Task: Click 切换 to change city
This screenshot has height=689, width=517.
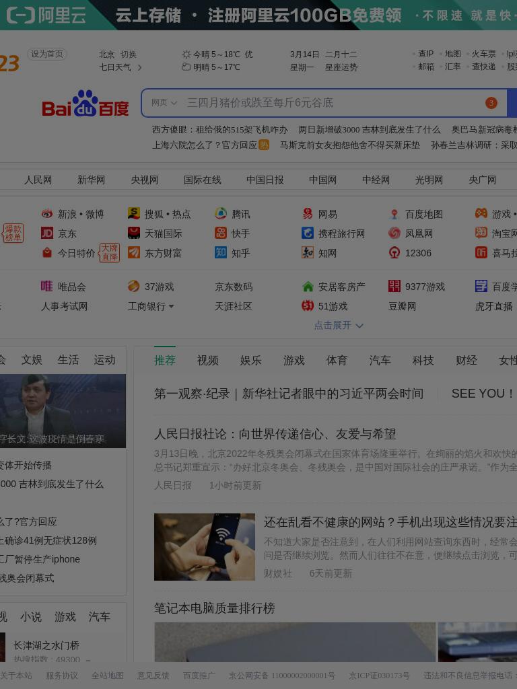Action: click(129, 55)
